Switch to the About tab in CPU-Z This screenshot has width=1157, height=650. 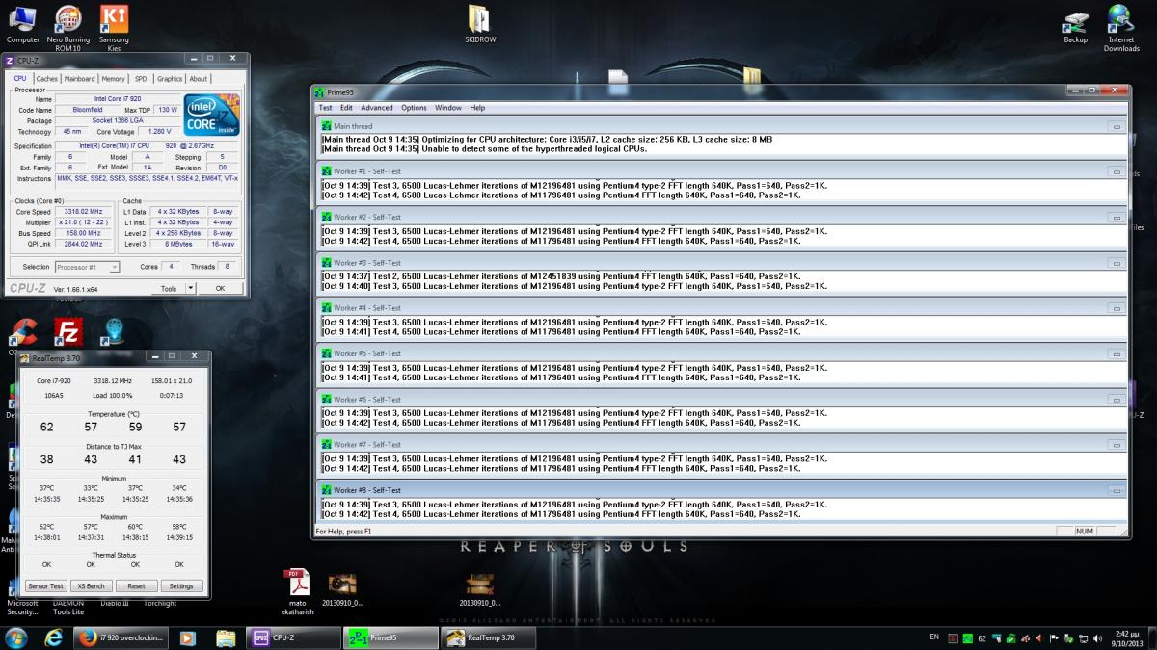coord(198,79)
